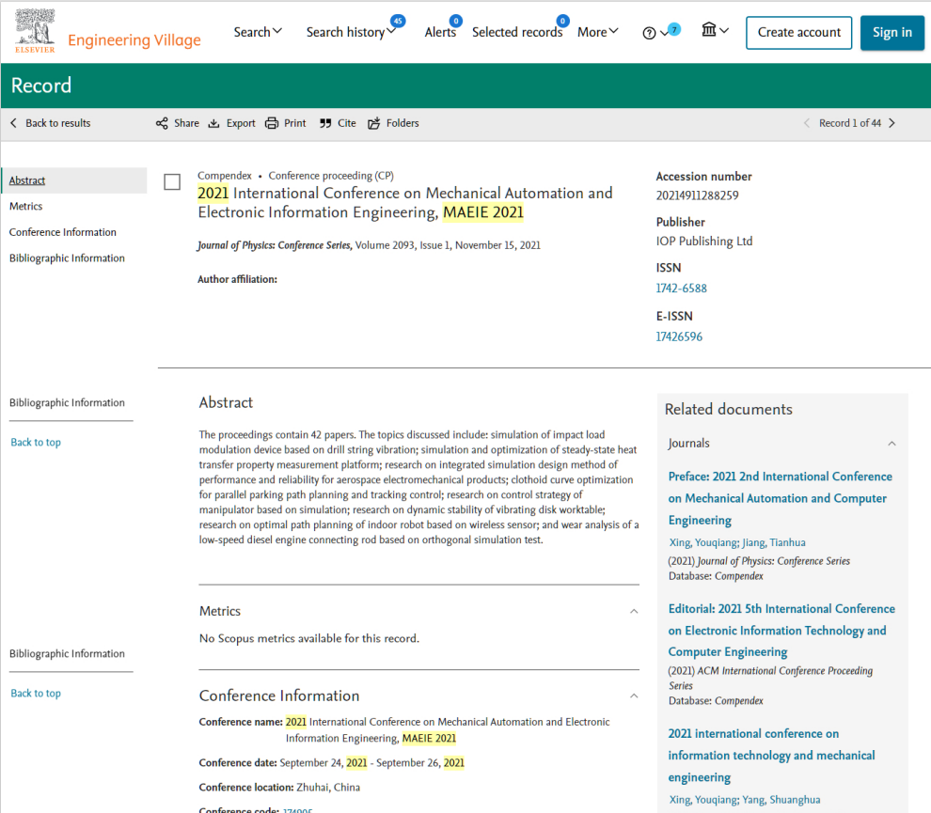Open the Preface: 2021 2nd International Conference link

click(781, 498)
